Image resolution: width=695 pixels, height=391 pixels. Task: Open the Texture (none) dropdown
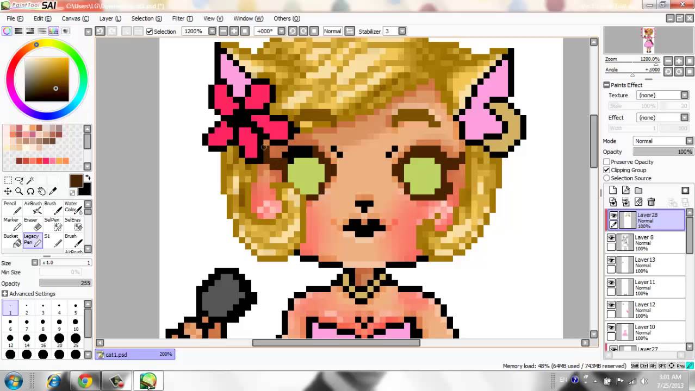pos(684,95)
